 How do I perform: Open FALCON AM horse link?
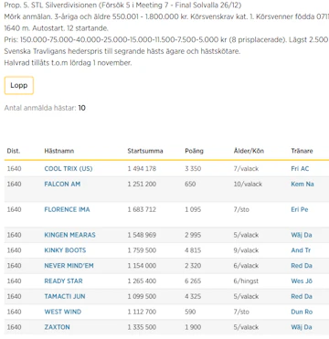point(62,184)
